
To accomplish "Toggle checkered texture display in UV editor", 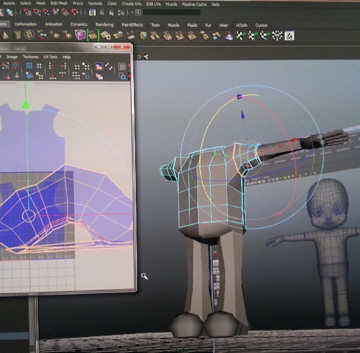I will point(109,67).
